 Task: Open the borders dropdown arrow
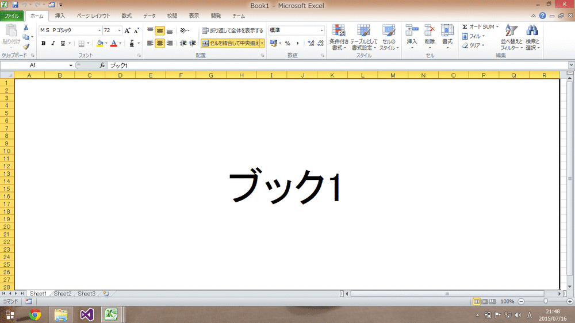[88, 43]
